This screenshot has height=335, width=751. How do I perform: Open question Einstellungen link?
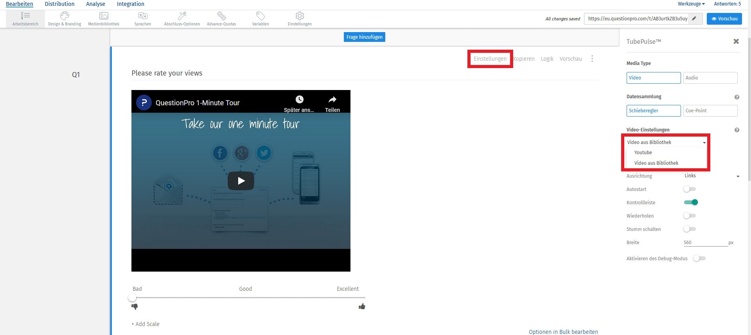tap(490, 59)
